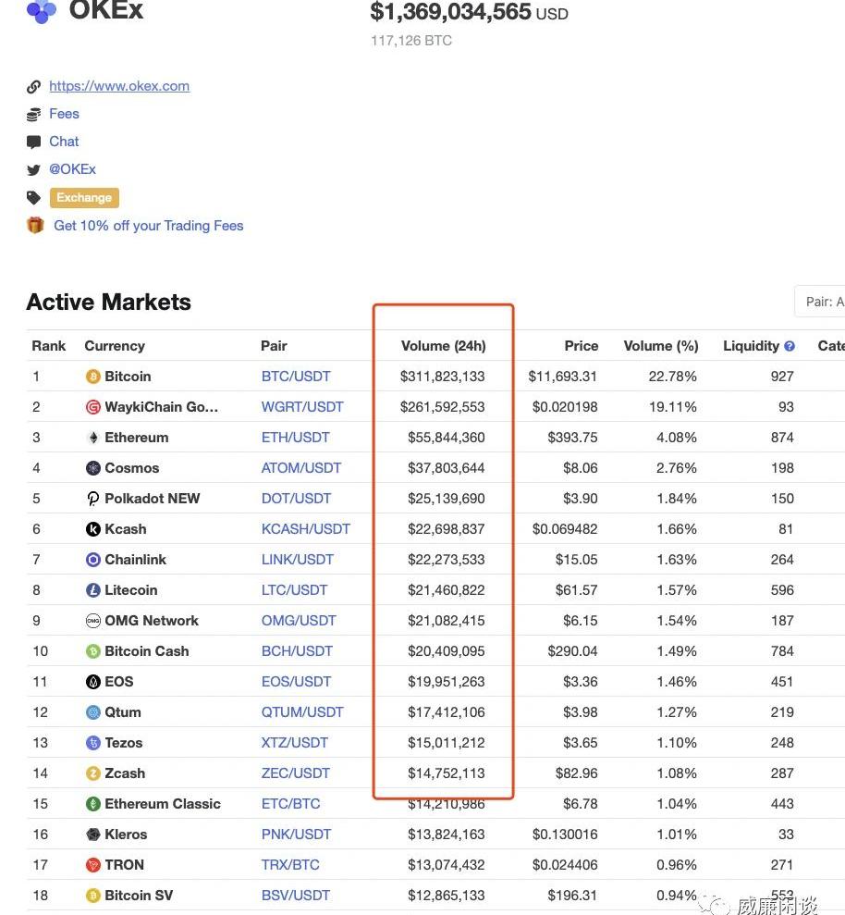
Task: Open the LTC/USDT pair link
Action: 295,590
